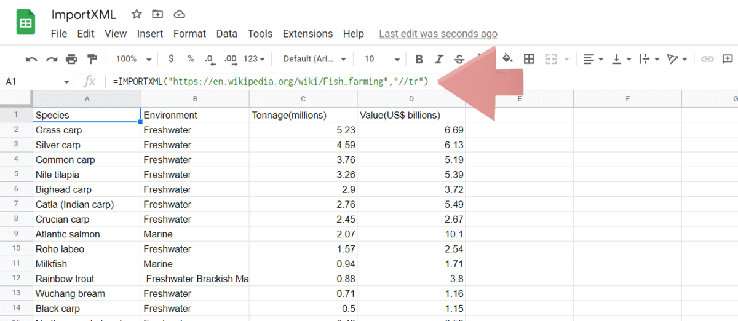Screen dimensions: 738x321
Task: Open the Help menu
Action: pos(354,34)
